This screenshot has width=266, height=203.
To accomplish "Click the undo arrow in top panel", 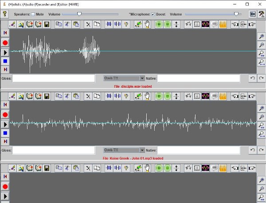I will pos(253,78).
